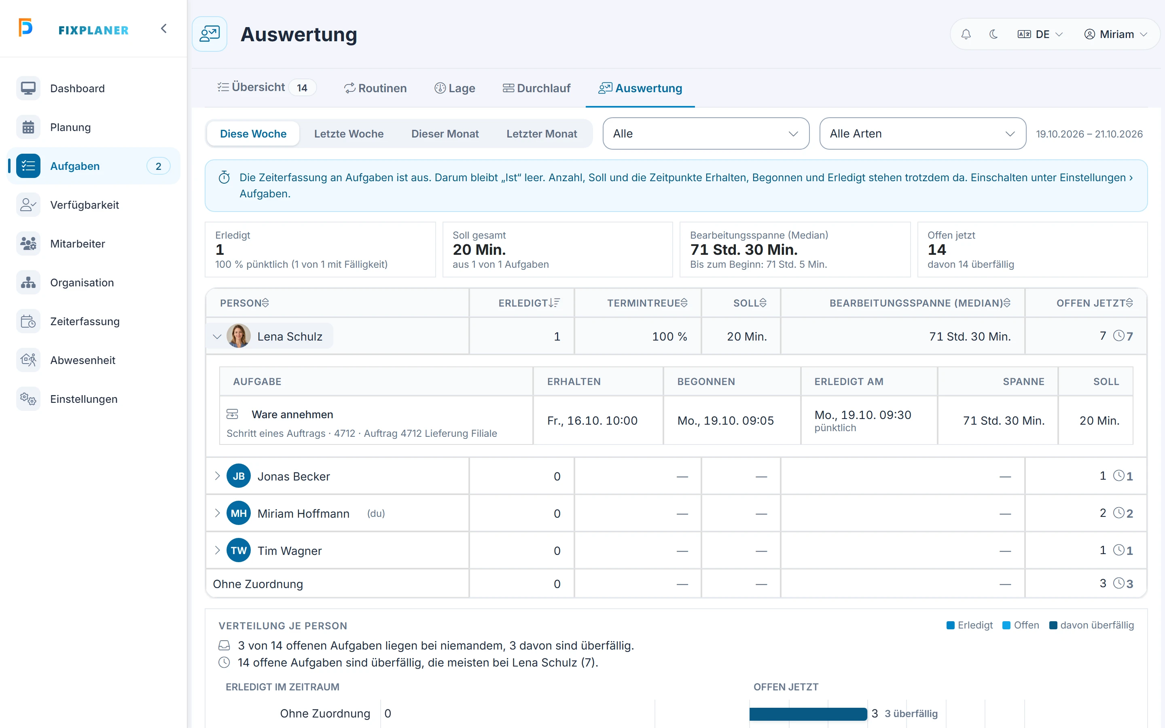Click Lena Schulz avatar photo
The width and height of the screenshot is (1165, 728).
pyautogui.click(x=238, y=336)
